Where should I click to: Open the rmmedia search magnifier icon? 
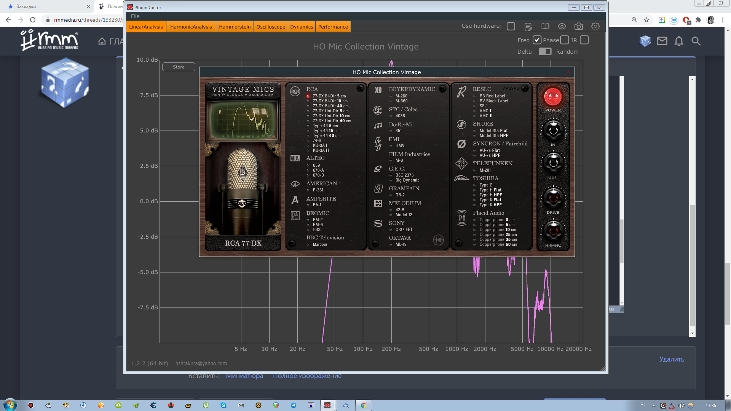pyautogui.click(x=696, y=41)
